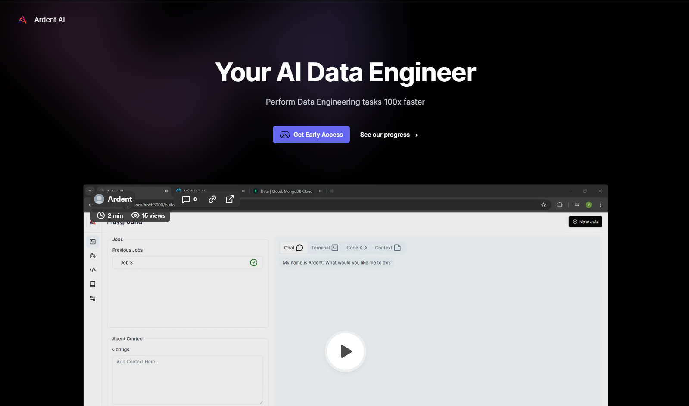The width and height of the screenshot is (689, 406).
Task: Select the terminal playground sidebar icon
Action: 93,242
